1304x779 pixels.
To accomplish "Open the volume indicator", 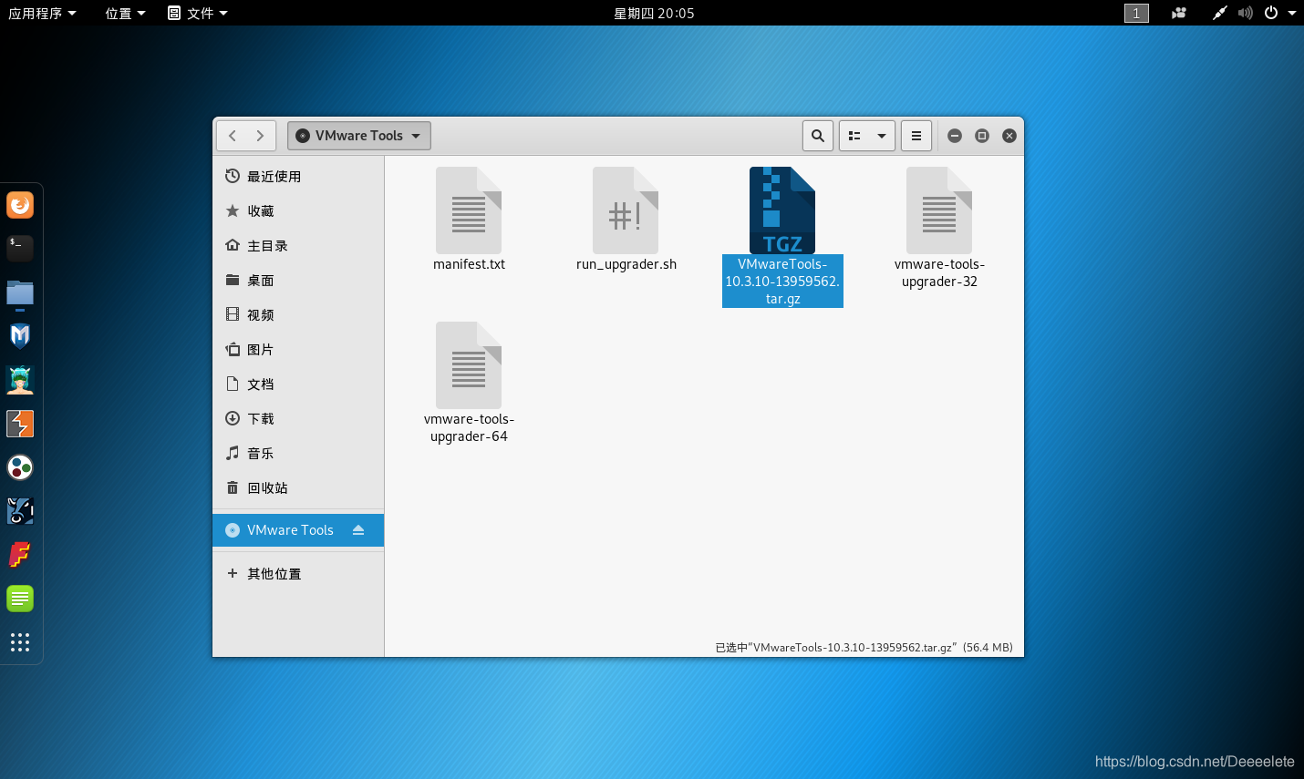I will pyautogui.click(x=1246, y=13).
